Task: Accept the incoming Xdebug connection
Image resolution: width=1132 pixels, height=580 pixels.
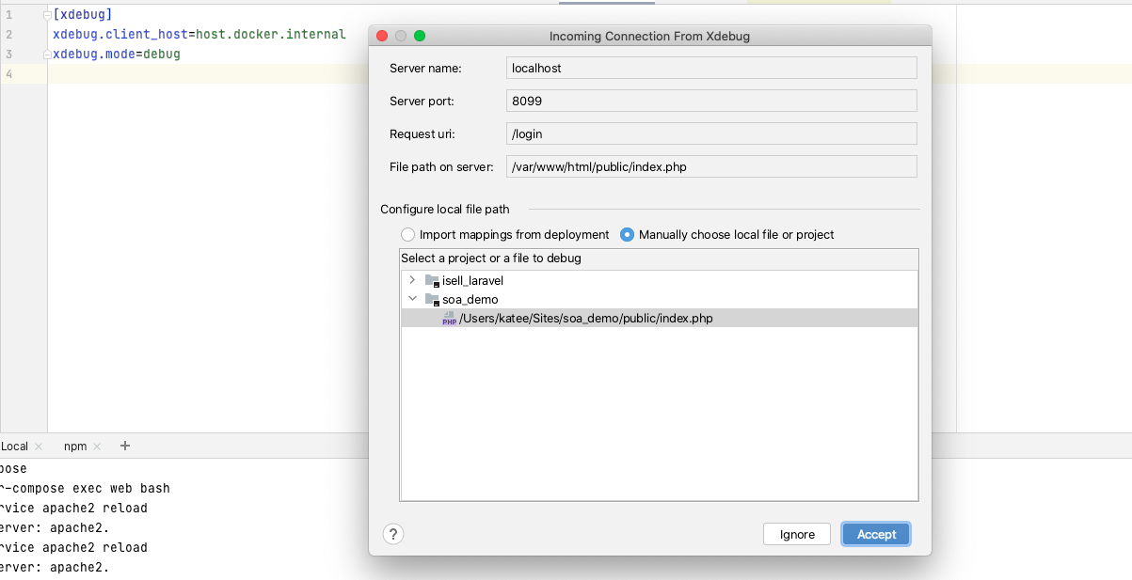Action: coord(875,534)
